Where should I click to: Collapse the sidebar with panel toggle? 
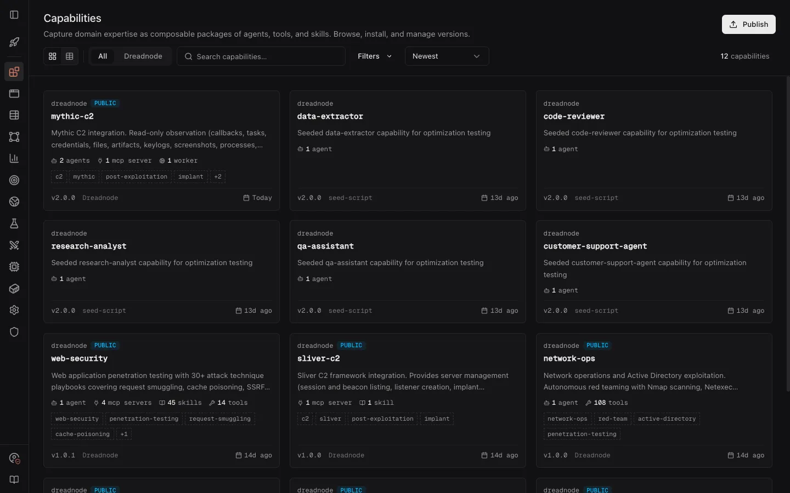14,15
